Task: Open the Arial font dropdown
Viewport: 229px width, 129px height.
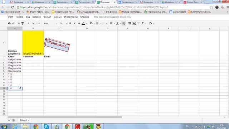Action: click(x=50, y=23)
